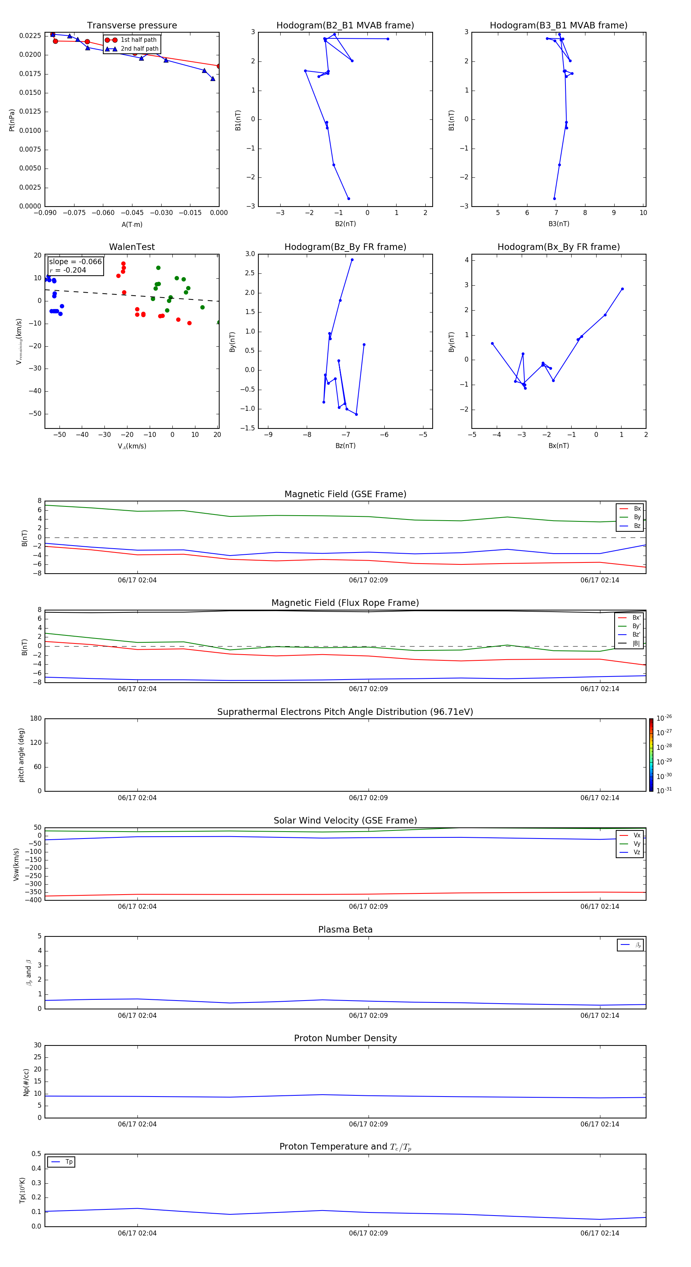Select the "2nd half path" legend entry
The height and width of the screenshot is (1267, 691).
[x=132, y=49]
